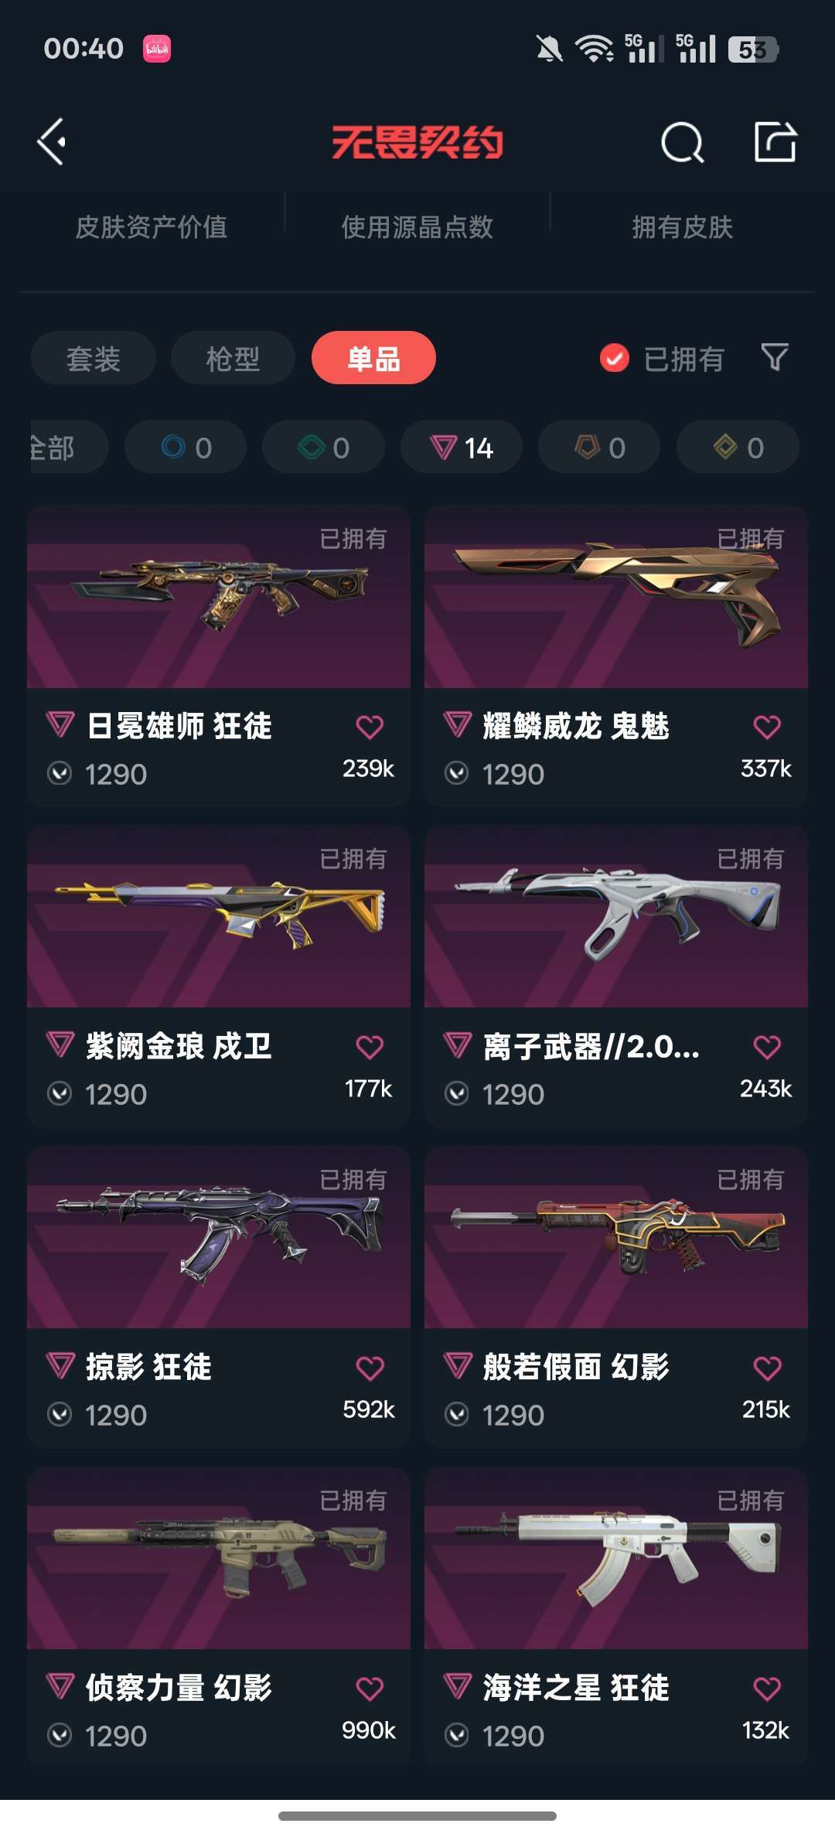The image size is (835, 1837).
Task: Select the blue circle tier filter
Action: coord(186,447)
